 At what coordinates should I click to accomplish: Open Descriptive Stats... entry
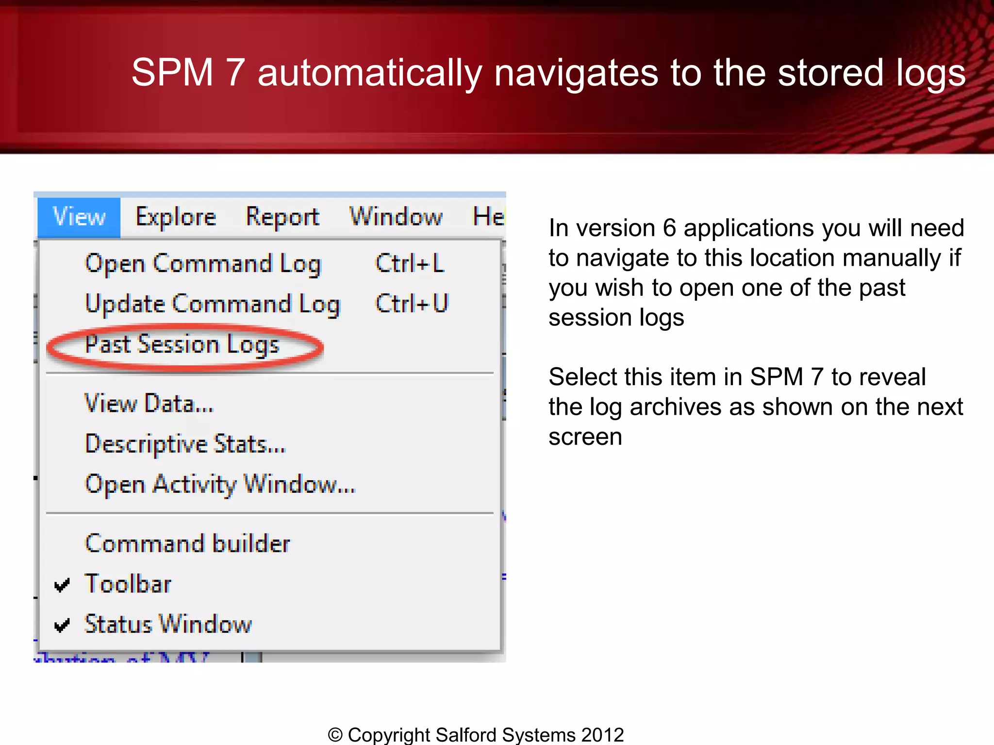click(269, 444)
